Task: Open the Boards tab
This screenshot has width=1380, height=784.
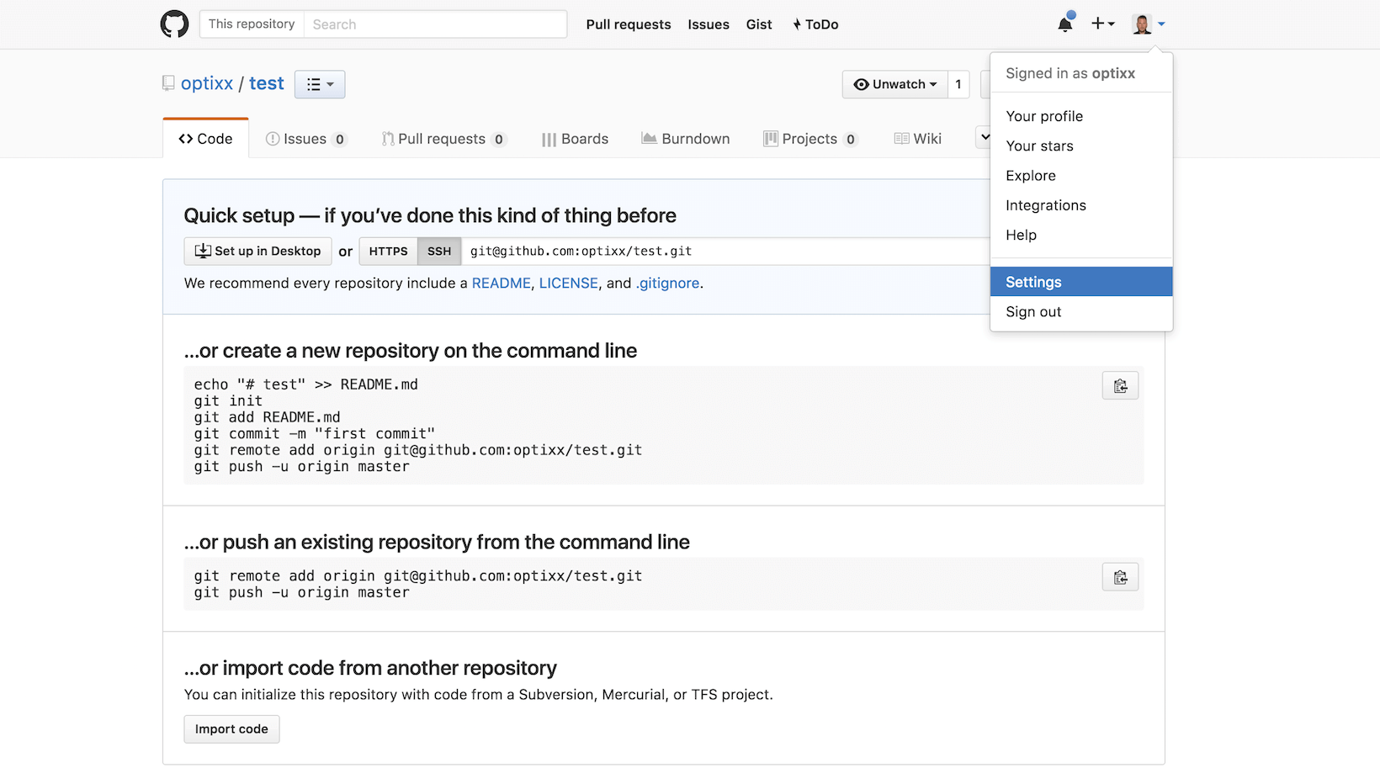Action: (575, 139)
